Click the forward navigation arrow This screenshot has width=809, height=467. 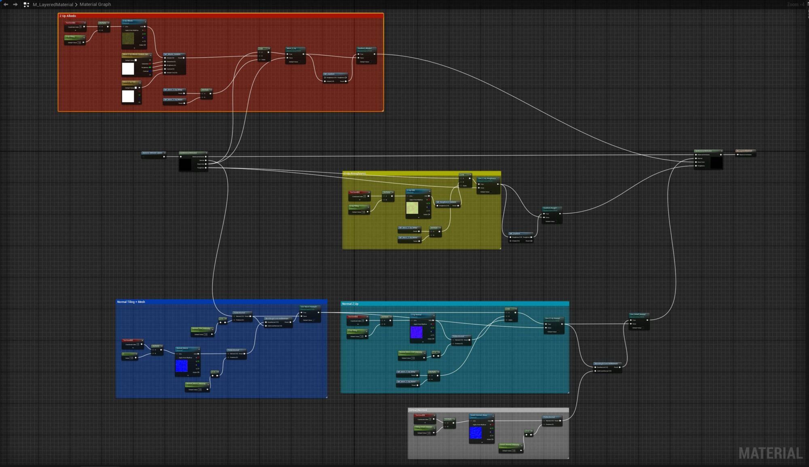tap(15, 4)
